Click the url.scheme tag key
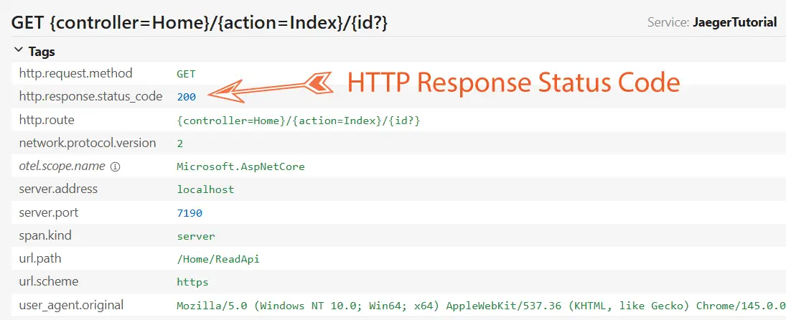 click(49, 281)
